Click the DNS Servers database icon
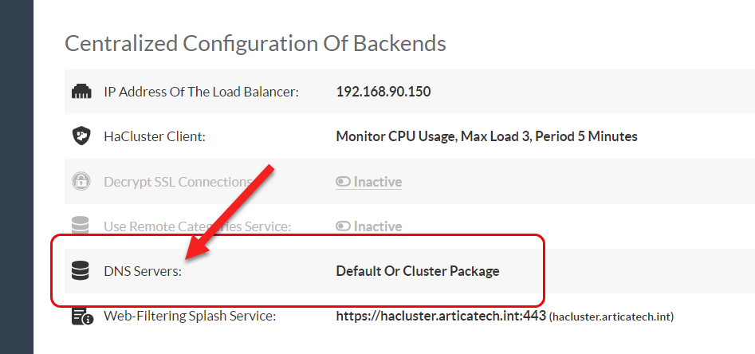The height and width of the screenshot is (354, 755). (81, 271)
